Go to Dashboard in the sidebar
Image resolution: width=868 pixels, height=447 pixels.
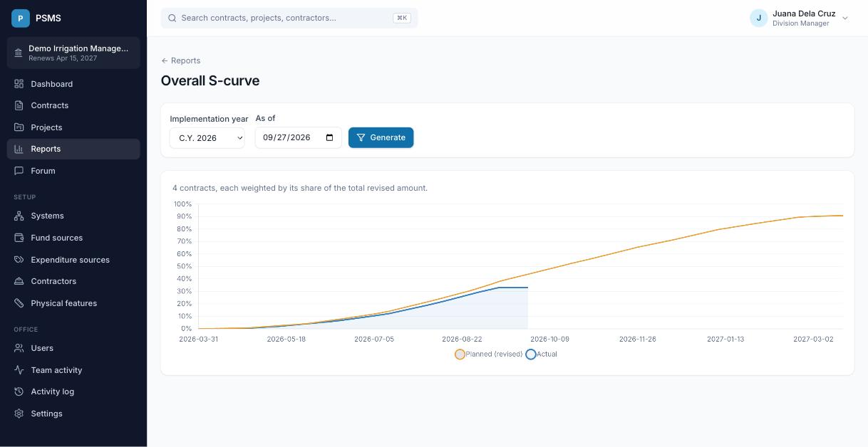[x=73, y=84]
